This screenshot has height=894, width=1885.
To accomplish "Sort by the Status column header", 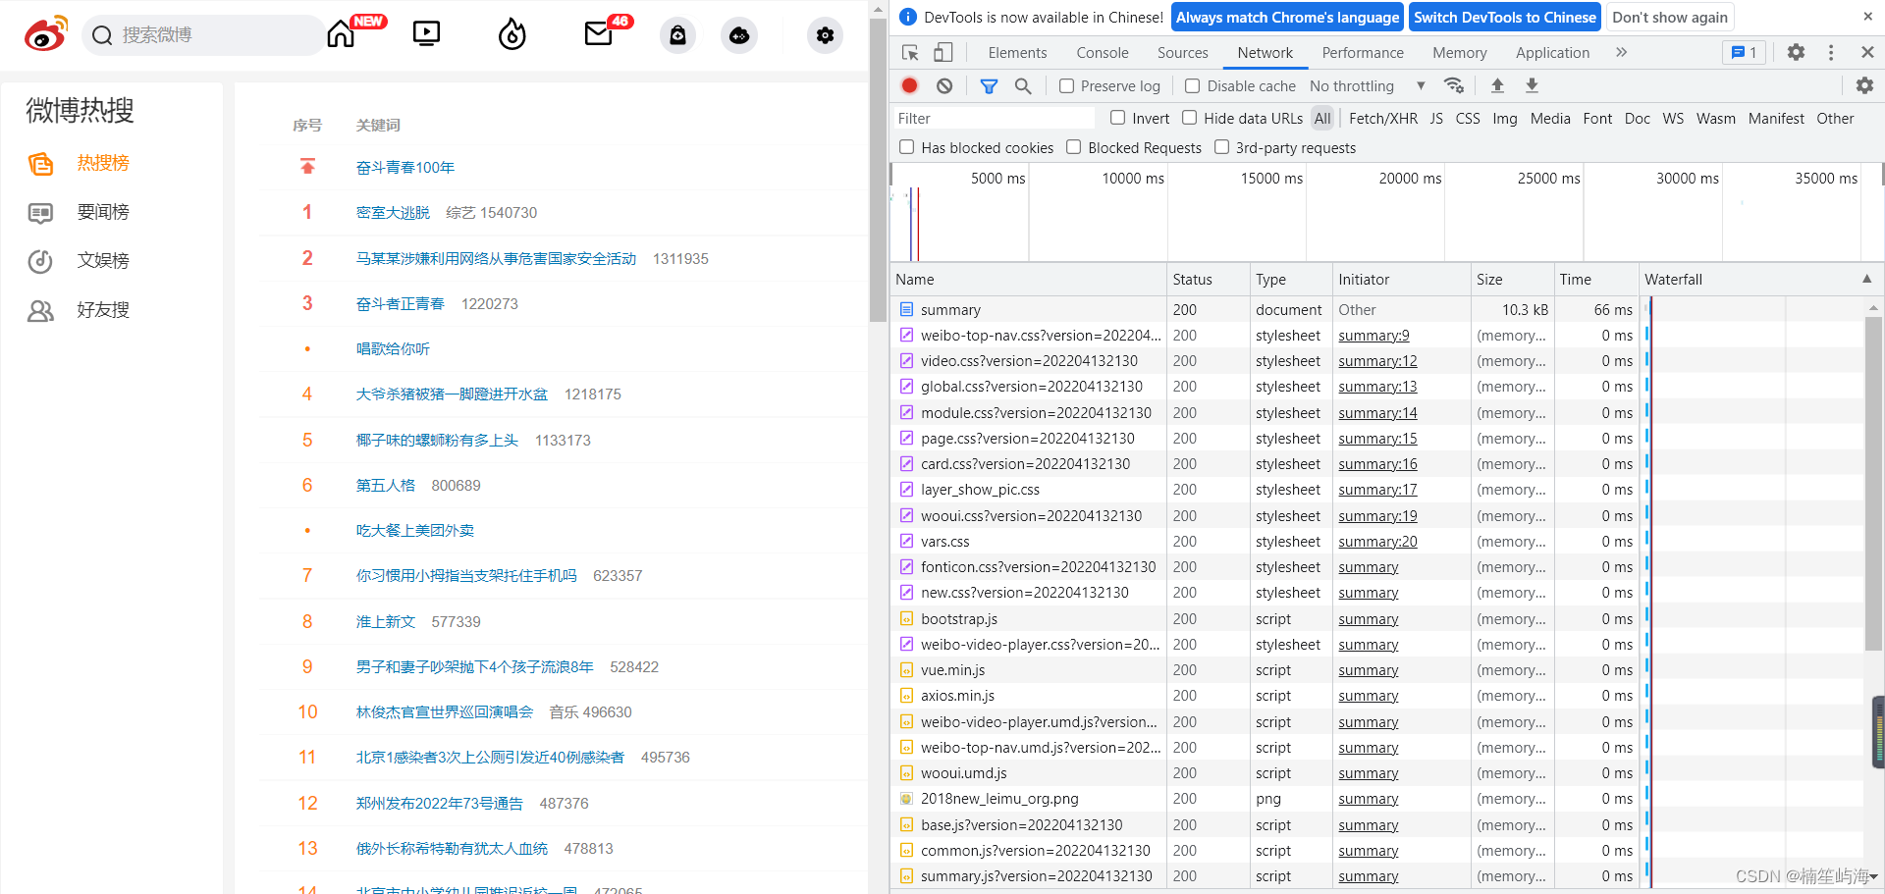I will point(1208,280).
